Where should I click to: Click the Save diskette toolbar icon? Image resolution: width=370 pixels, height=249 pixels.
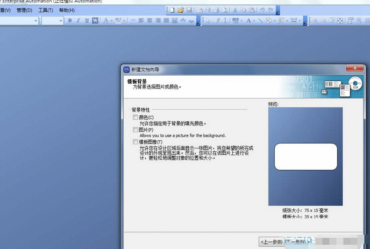pyautogui.click(x=189, y=10)
